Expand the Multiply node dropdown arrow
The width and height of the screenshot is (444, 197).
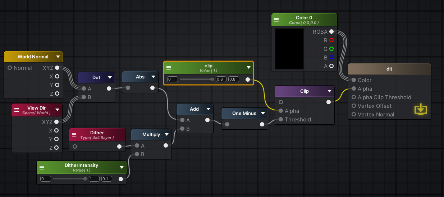point(166,135)
